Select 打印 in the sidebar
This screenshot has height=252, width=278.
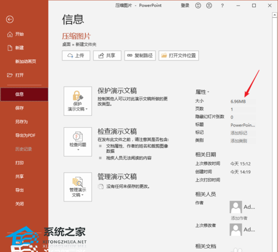tap(19, 163)
